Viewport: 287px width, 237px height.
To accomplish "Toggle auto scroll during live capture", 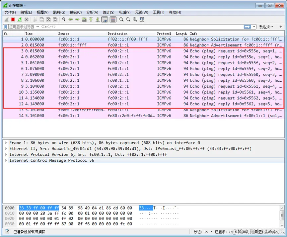I will (x=105, y=19).
